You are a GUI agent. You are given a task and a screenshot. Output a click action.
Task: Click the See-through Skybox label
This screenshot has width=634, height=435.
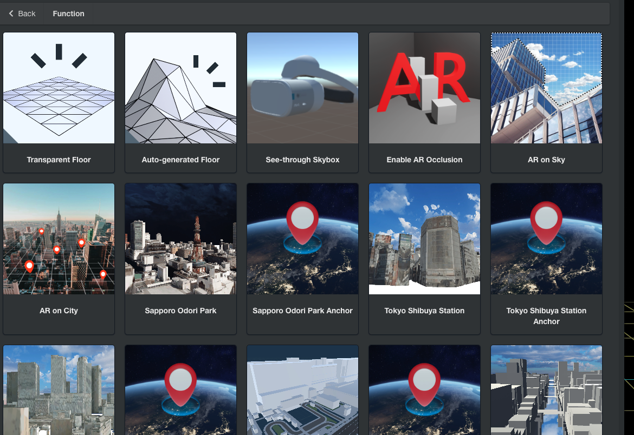pos(302,160)
